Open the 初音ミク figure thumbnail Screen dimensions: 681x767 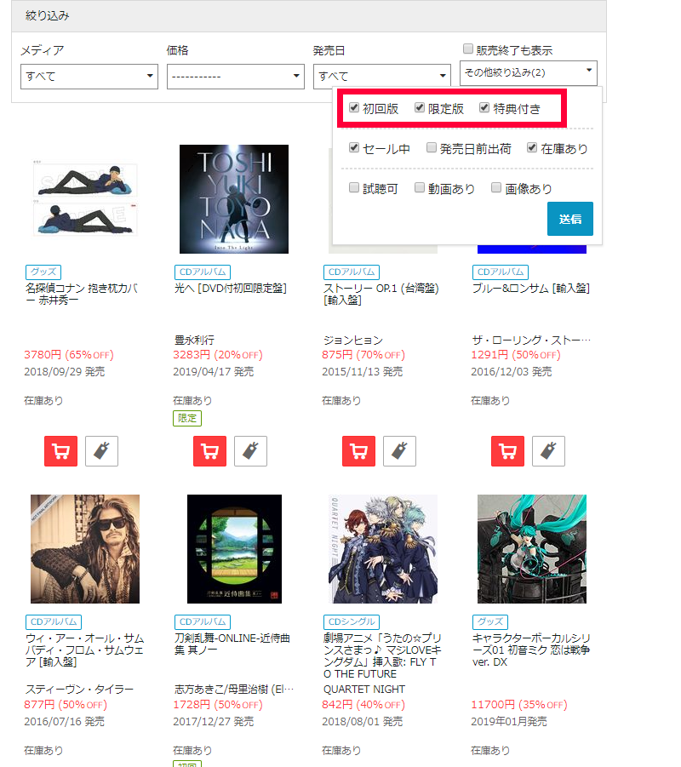pyautogui.click(x=532, y=549)
